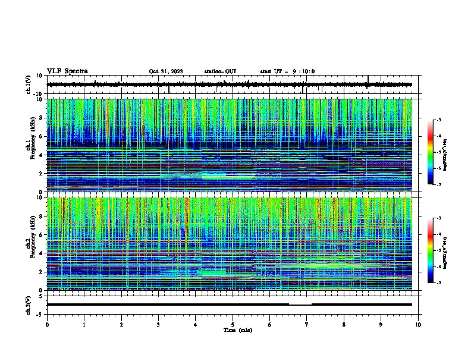Click the ch.1 voltage waveform trace
Viewport: 471px width, 364px height.
pos(230,84)
